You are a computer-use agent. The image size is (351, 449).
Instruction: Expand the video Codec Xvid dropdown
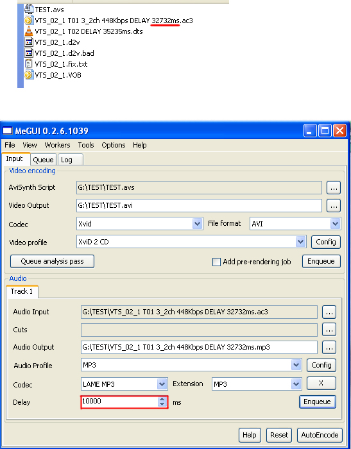pyautogui.click(x=197, y=224)
